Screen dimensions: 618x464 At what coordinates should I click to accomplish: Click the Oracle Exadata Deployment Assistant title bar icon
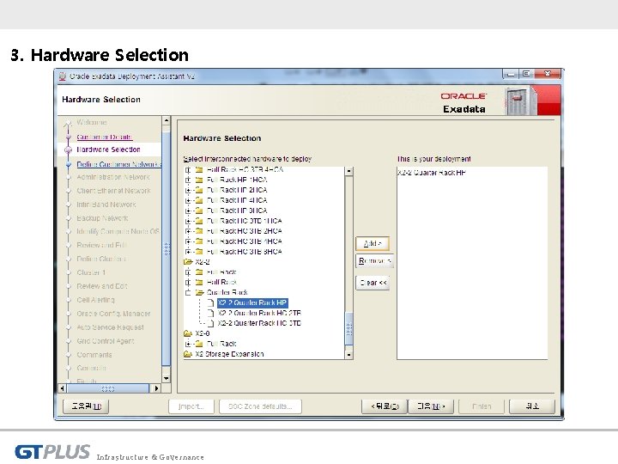click(x=63, y=76)
